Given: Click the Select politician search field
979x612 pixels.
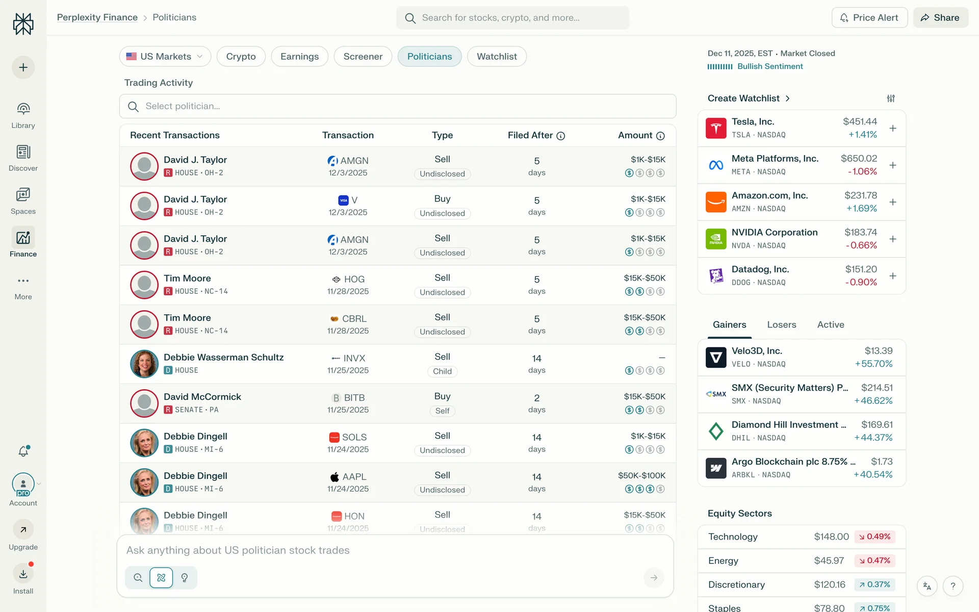Looking at the screenshot, I should click(x=398, y=106).
